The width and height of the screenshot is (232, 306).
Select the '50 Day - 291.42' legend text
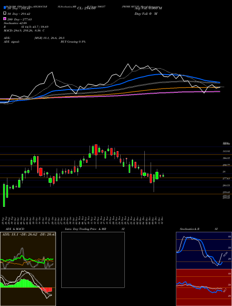pos(19,14)
